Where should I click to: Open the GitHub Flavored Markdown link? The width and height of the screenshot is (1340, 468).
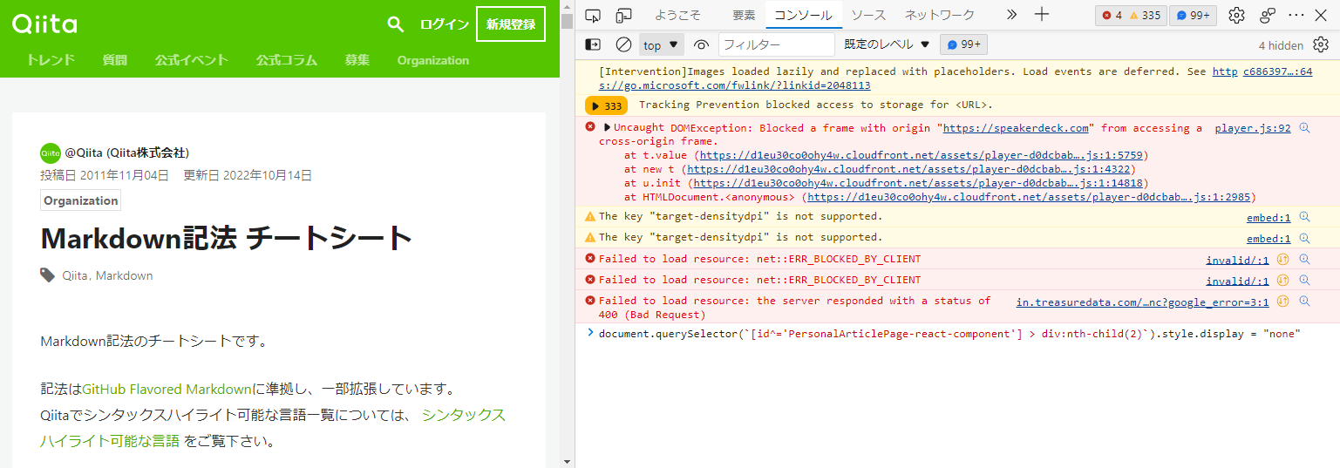pos(168,389)
